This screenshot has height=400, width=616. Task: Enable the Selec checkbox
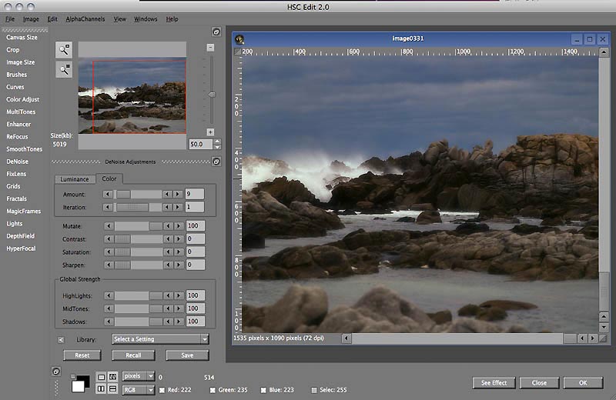coord(314,390)
